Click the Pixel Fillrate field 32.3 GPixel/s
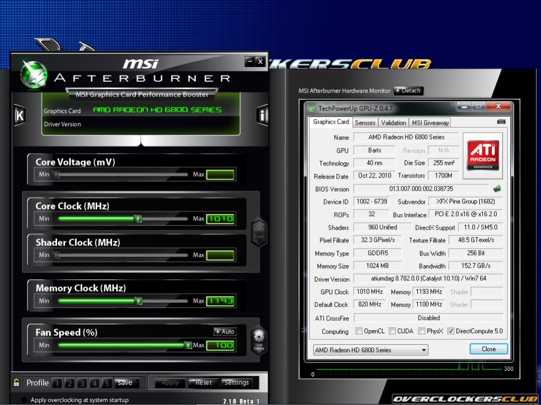This screenshot has height=405, width=541. pos(378,240)
